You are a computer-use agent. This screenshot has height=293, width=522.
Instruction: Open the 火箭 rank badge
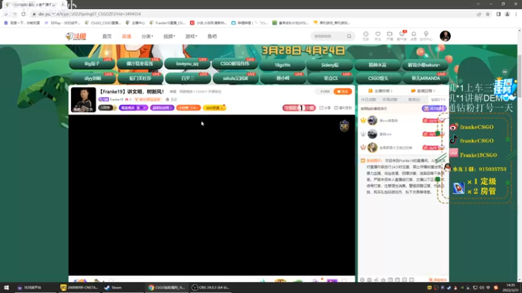(299, 108)
